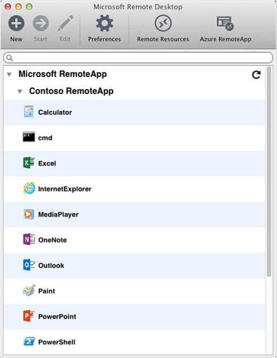
Task: Click the Start arrow toolbar button
Action: click(41, 23)
